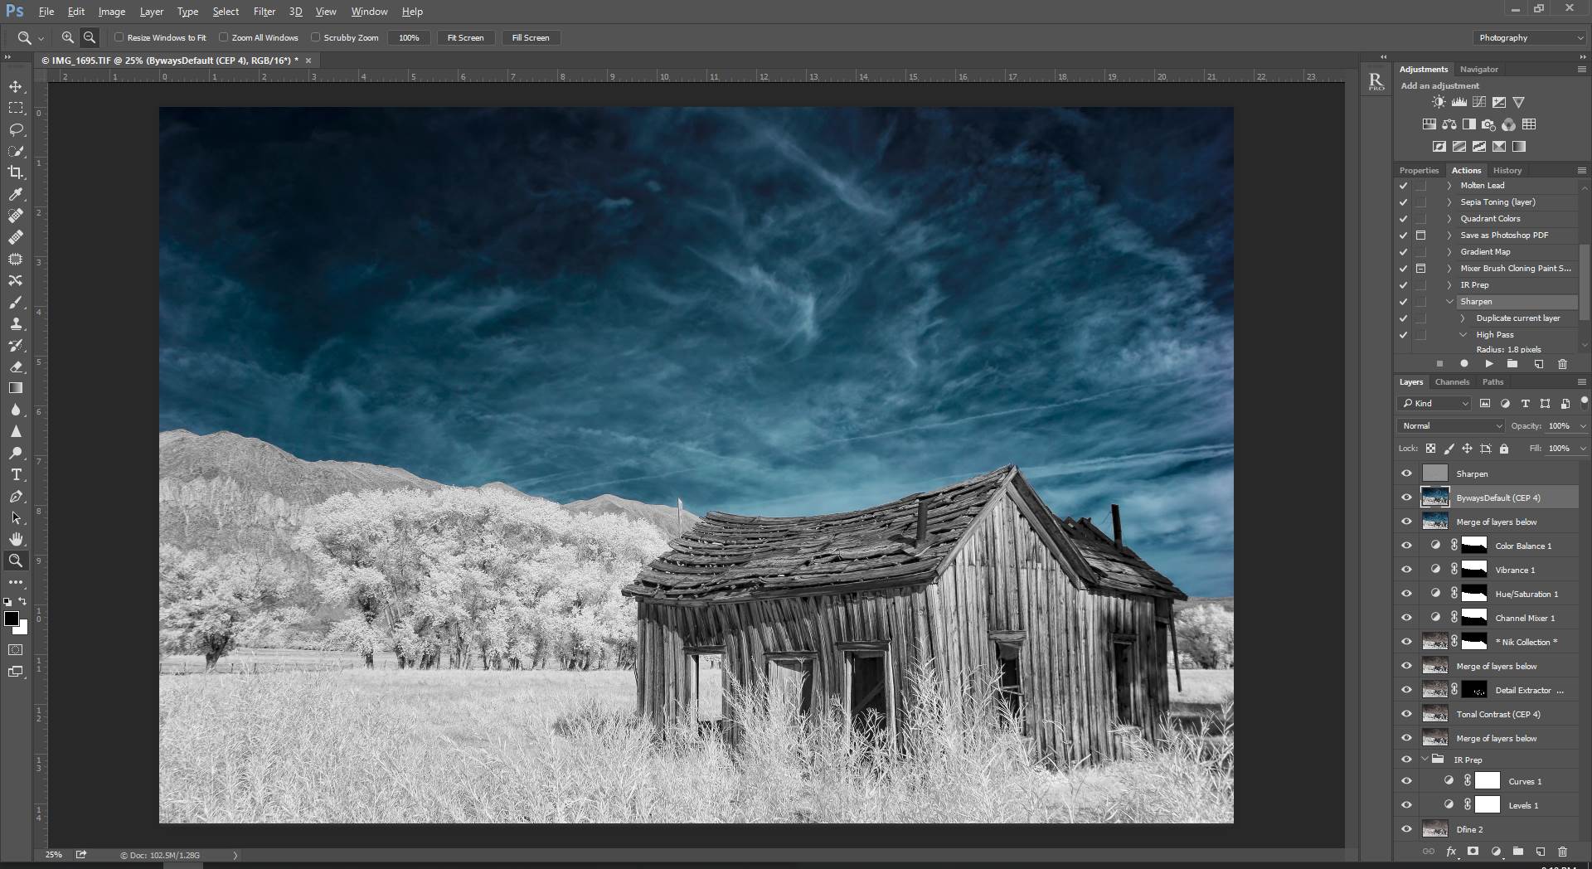Click the BywaysDefault (CEP 4) layer thumbnail

coord(1434,498)
